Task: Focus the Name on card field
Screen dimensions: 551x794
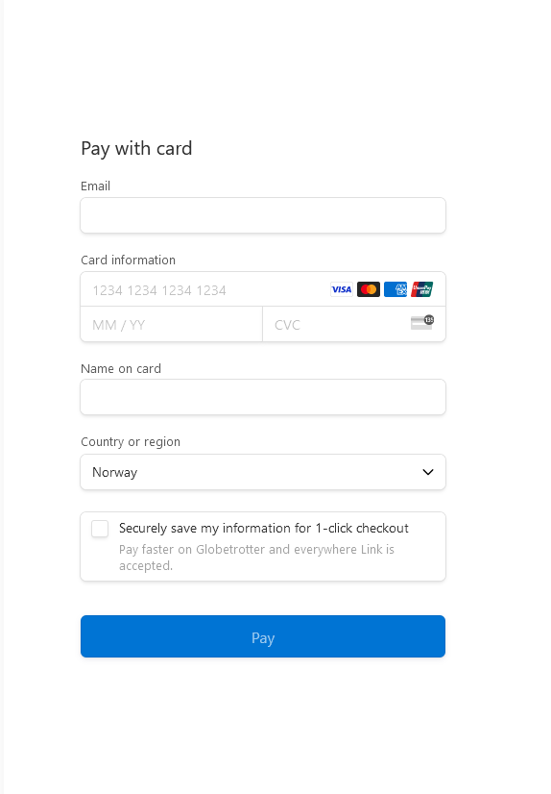Action: (x=263, y=397)
